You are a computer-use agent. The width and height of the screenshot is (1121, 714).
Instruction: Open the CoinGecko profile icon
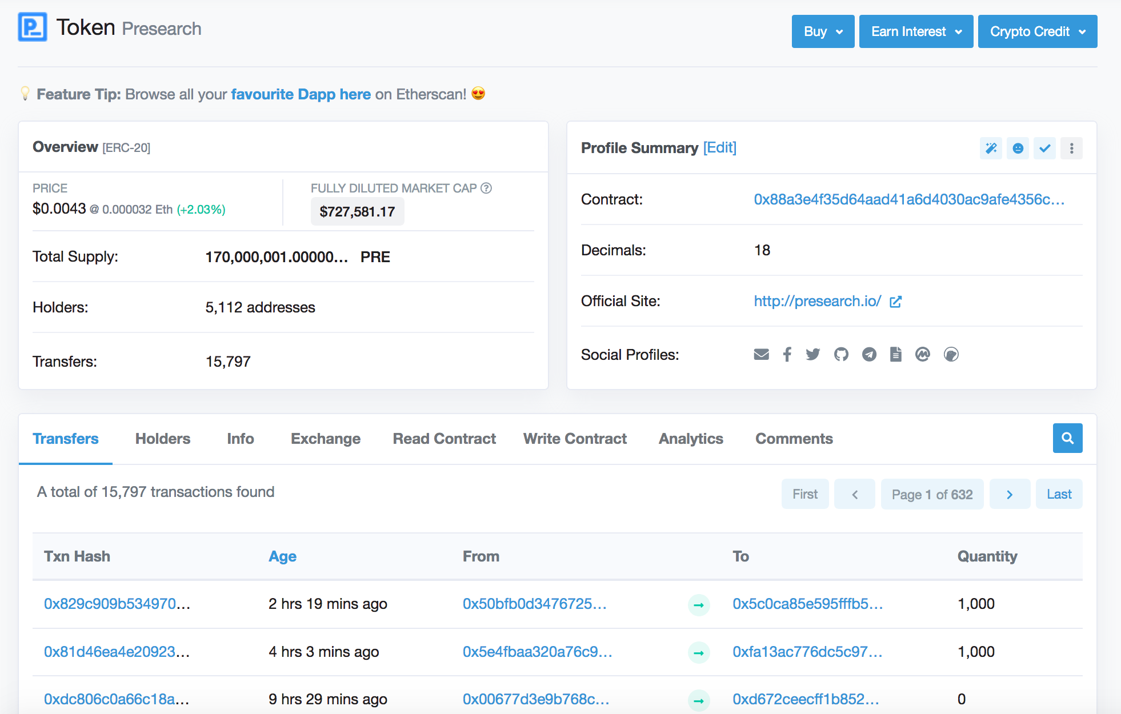coord(951,355)
